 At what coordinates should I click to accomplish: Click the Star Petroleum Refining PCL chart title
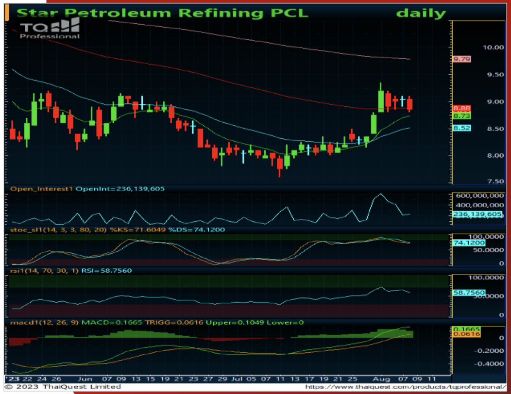[x=162, y=13]
